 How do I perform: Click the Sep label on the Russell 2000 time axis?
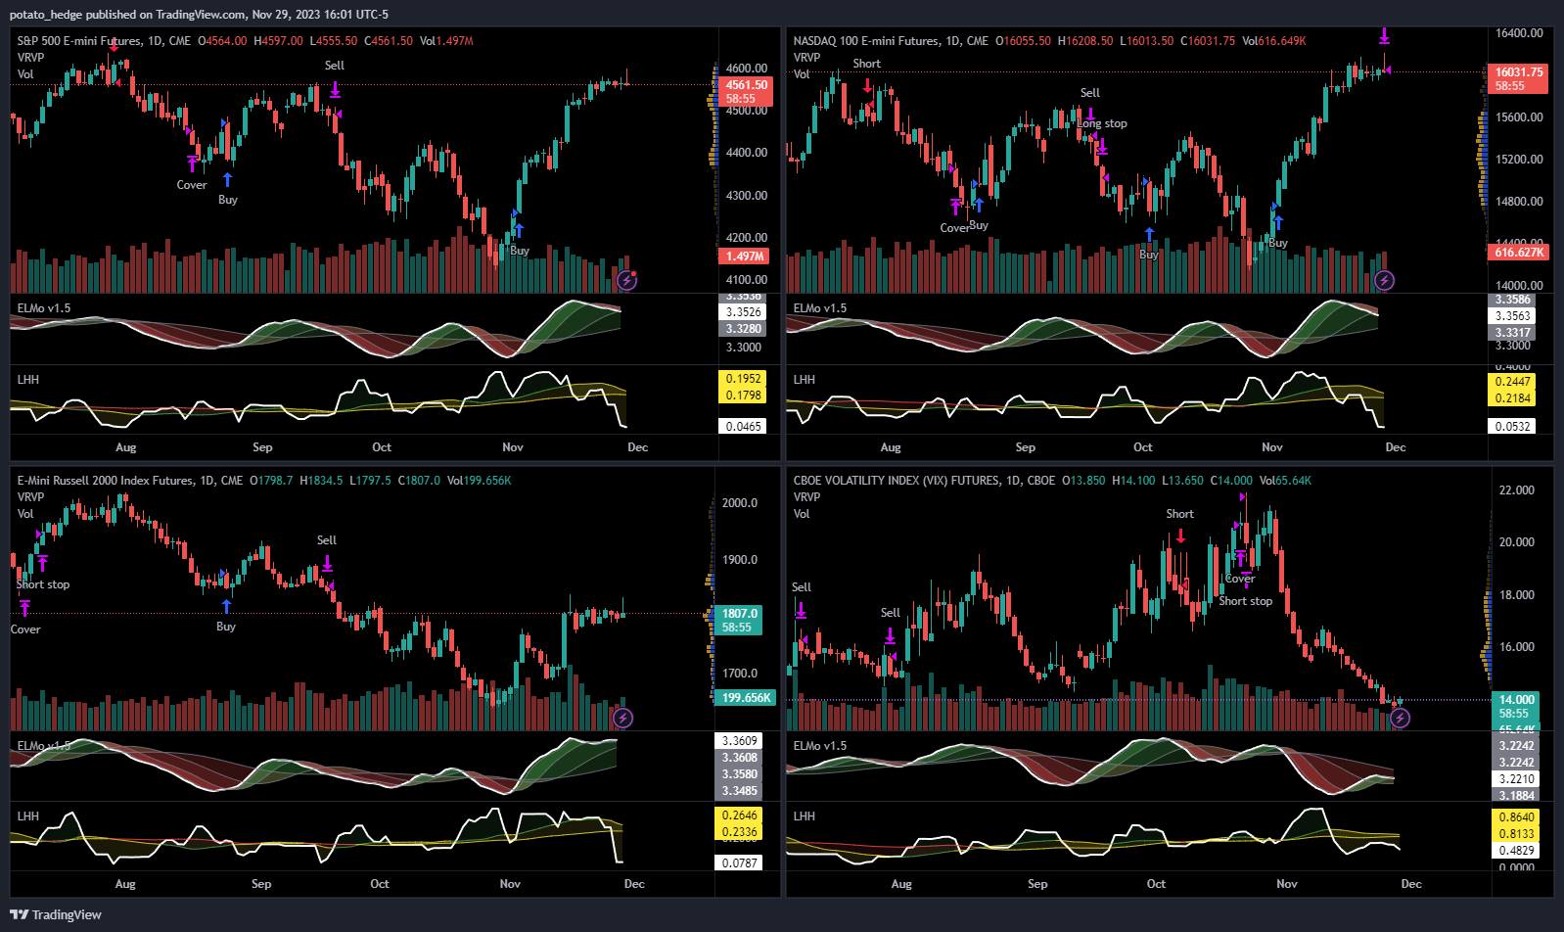pyautogui.click(x=261, y=884)
